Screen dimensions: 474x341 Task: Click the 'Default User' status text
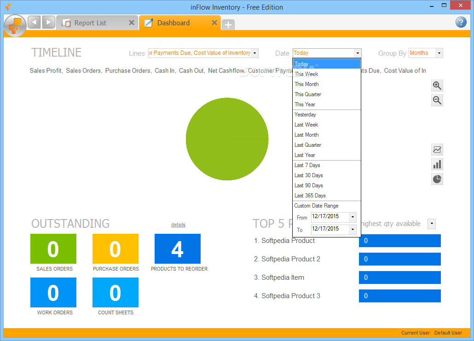[x=448, y=333]
